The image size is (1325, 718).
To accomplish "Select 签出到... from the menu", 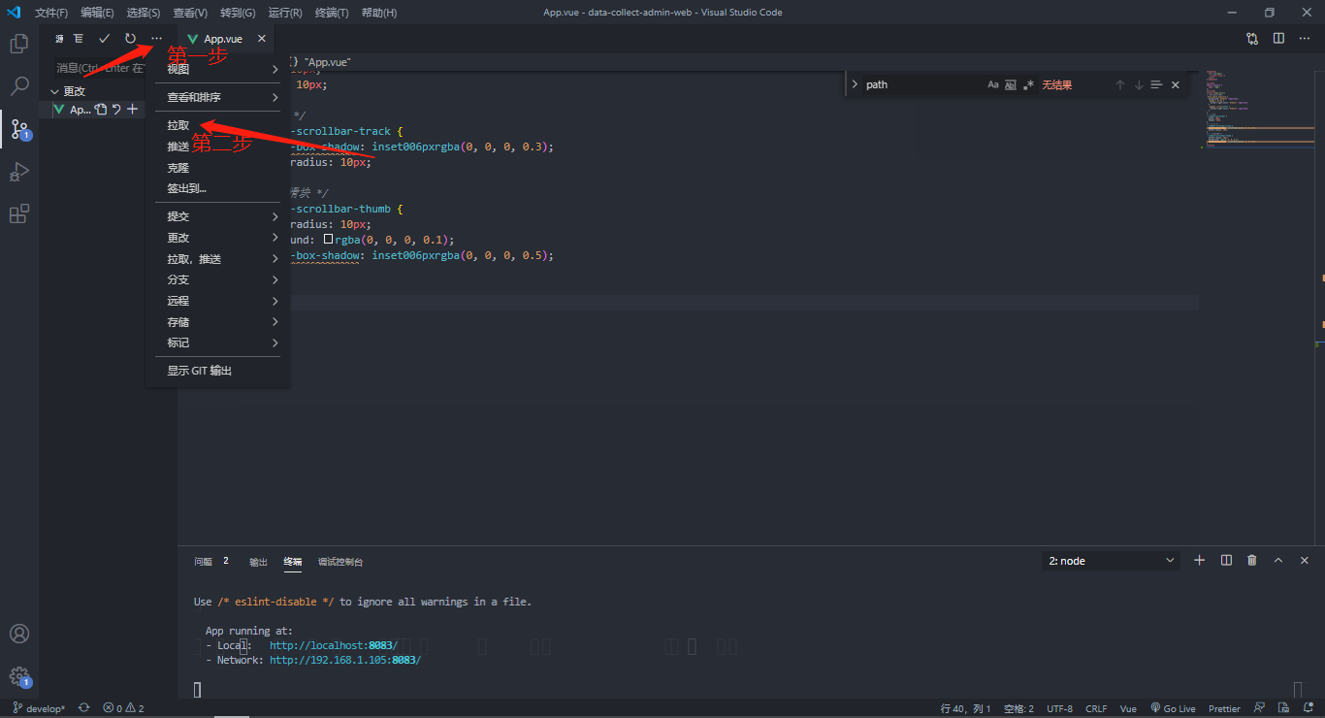I will point(217,188).
